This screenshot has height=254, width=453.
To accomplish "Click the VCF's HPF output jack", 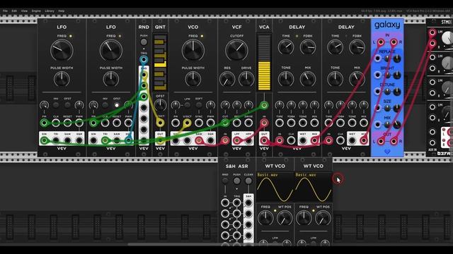I will coord(248,140).
